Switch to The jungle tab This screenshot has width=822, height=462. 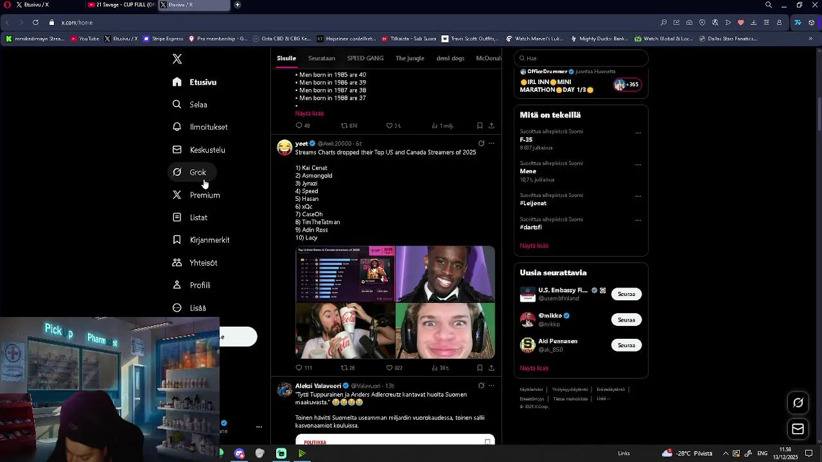410,58
